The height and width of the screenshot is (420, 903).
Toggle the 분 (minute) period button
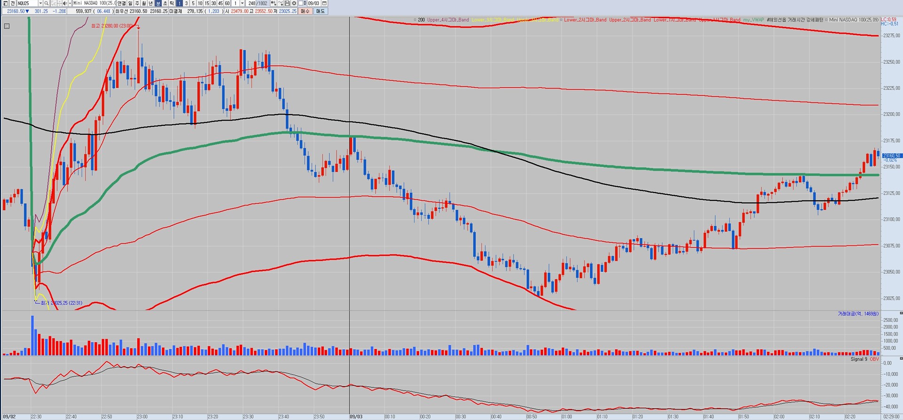click(x=158, y=3)
